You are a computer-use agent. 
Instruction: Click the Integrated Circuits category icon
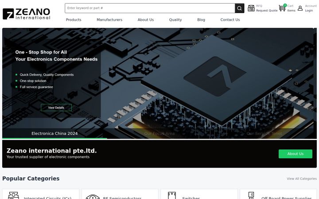(13, 195)
